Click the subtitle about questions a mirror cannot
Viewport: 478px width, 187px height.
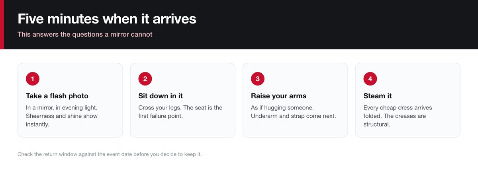tap(85, 35)
